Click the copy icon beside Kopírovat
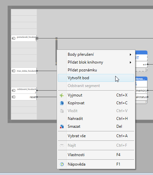The image size is (153, 175). [62, 103]
